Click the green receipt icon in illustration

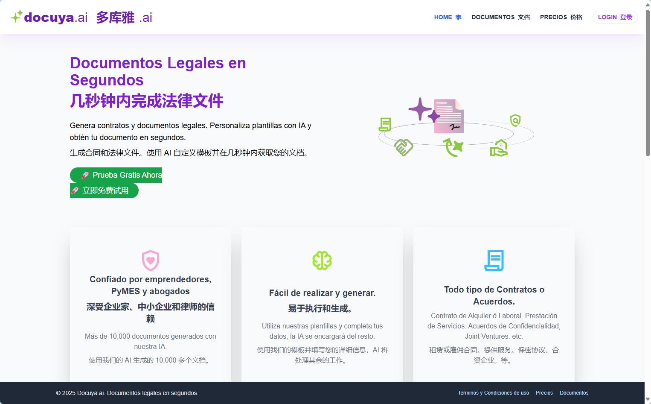tap(385, 124)
